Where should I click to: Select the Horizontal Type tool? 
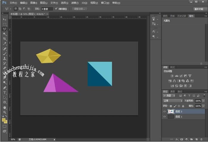coord(4,93)
